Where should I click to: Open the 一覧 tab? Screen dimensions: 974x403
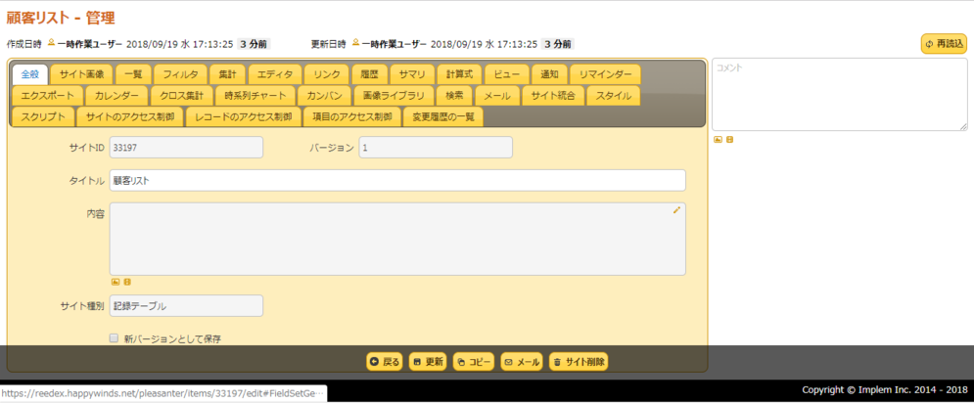coord(133,74)
